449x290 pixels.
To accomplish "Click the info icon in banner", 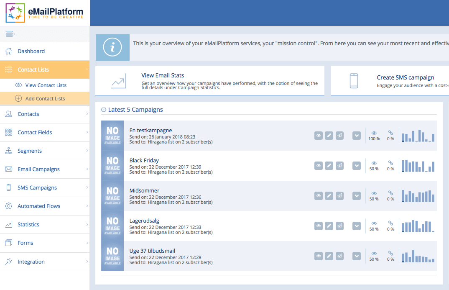I will (x=112, y=47).
